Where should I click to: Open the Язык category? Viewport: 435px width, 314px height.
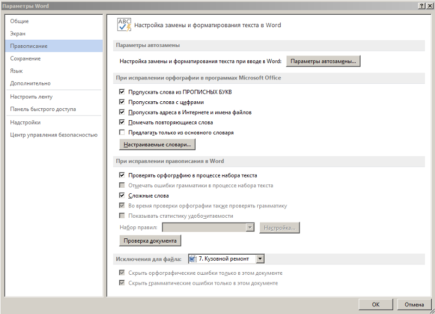pyautogui.click(x=54, y=71)
